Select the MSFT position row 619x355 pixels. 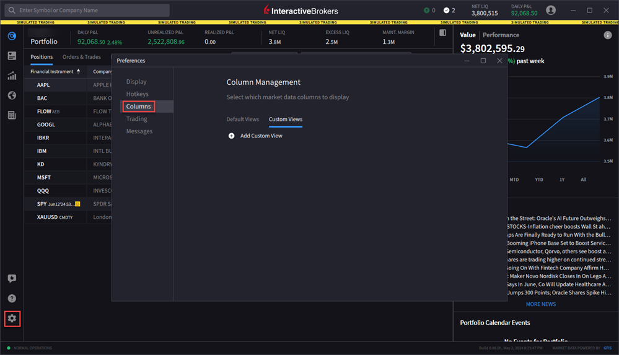click(68, 178)
